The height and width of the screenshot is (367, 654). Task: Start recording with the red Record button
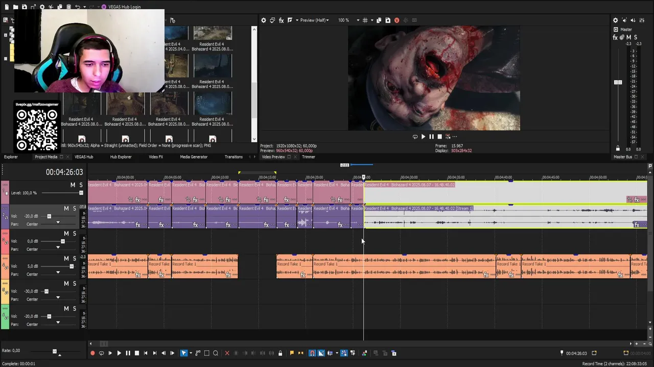(x=92, y=353)
